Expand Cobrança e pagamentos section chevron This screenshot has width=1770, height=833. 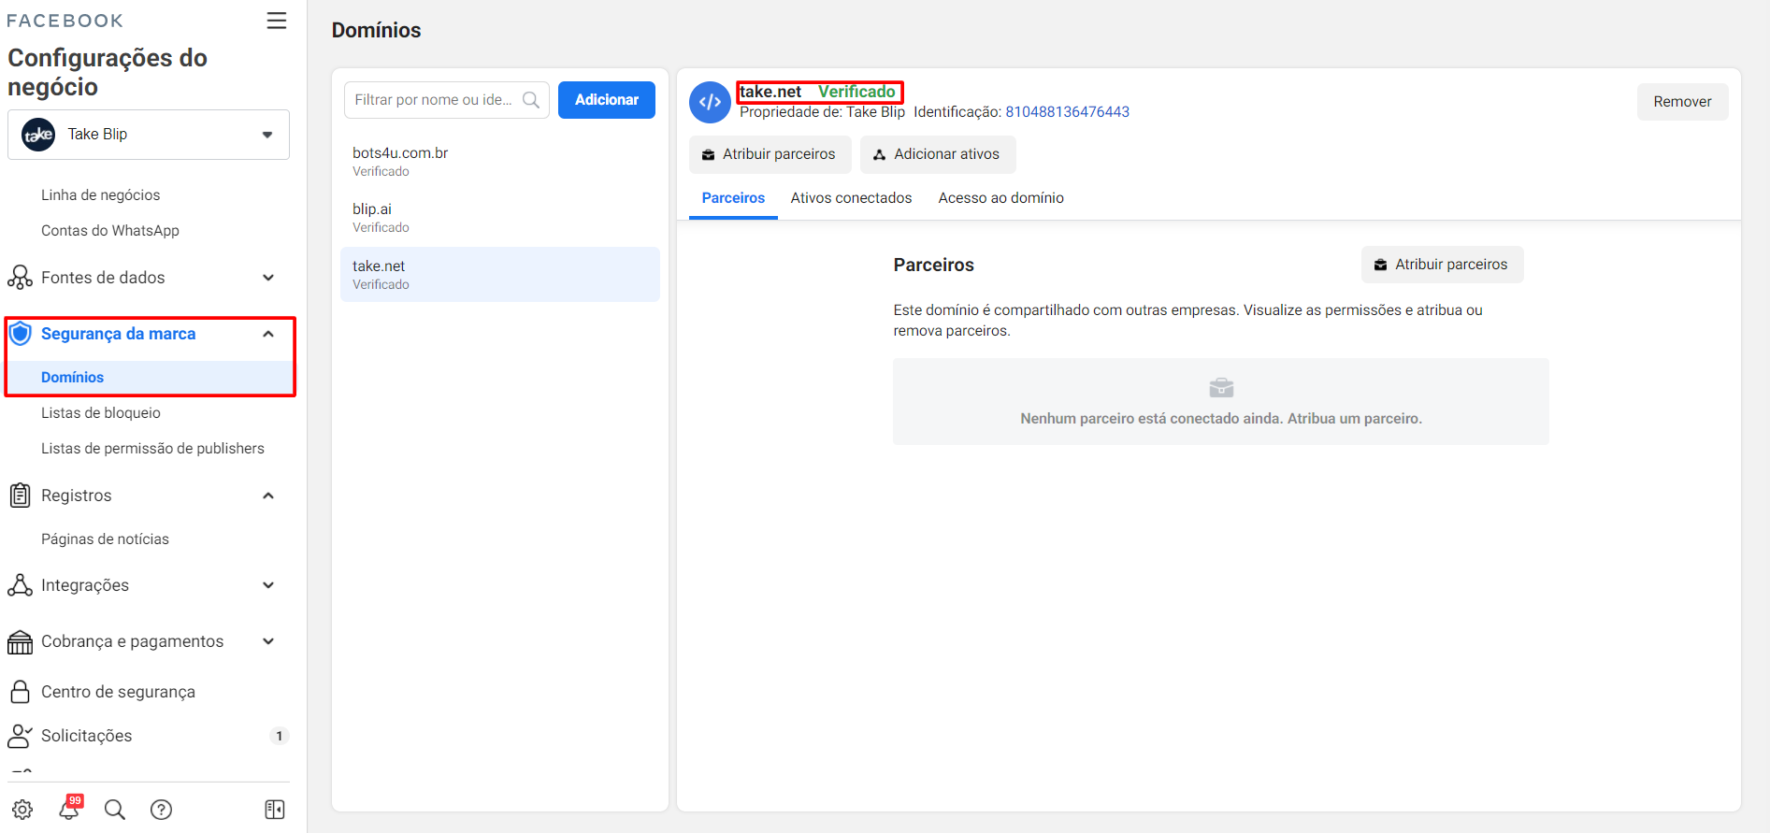268,641
